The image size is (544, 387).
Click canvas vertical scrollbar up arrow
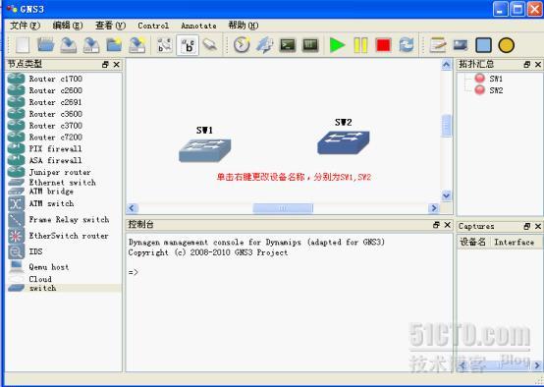click(x=446, y=65)
